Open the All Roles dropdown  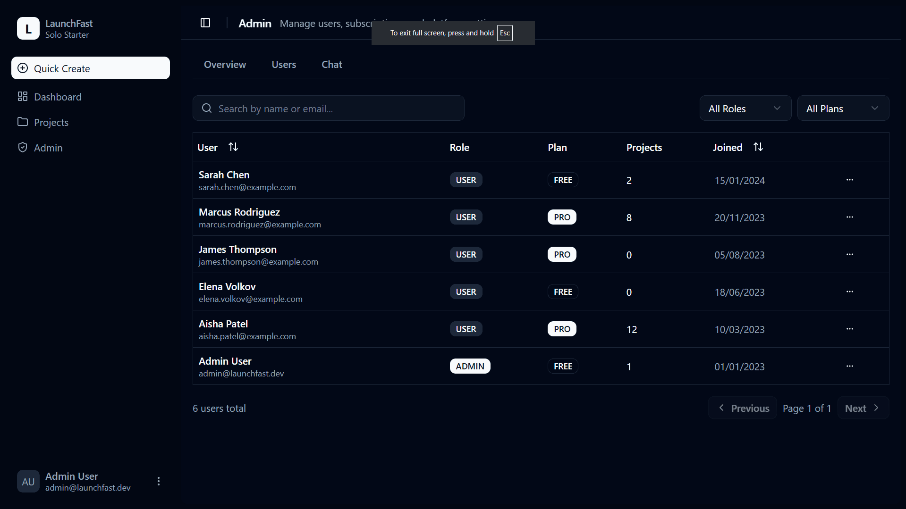point(745,108)
